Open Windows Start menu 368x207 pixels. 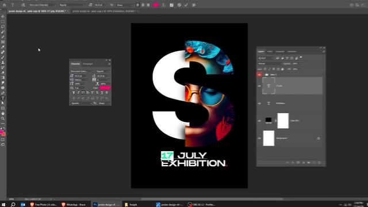[3, 205]
